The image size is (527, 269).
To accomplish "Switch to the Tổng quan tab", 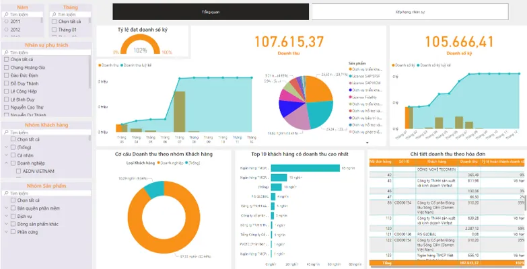I will point(211,12).
